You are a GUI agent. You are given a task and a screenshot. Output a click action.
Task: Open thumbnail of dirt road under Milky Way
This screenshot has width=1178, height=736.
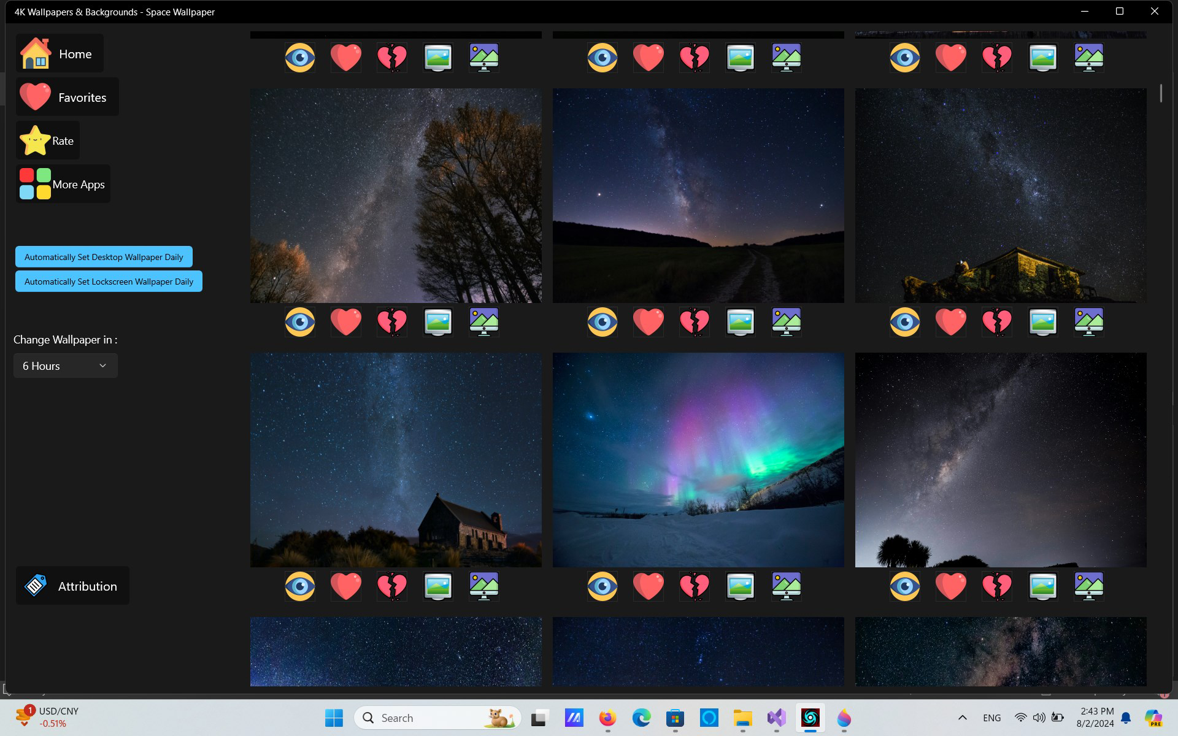click(698, 196)
